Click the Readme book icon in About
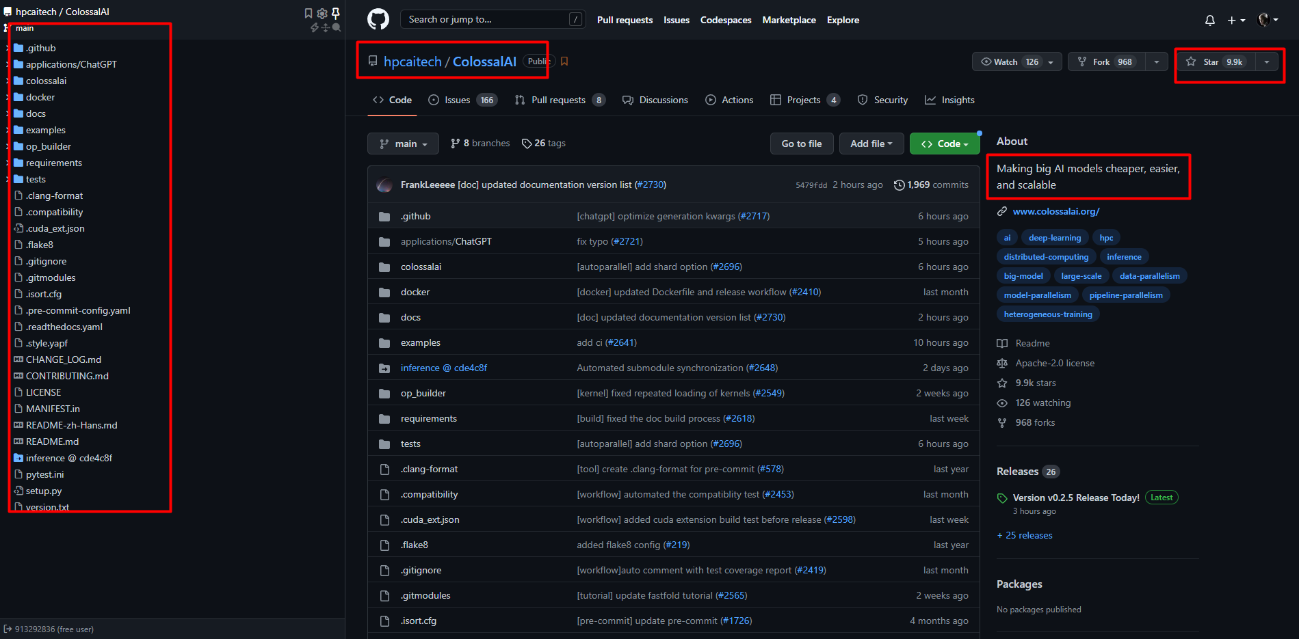This screenshot has height=639, width=1299. (x=1002, y=344)
